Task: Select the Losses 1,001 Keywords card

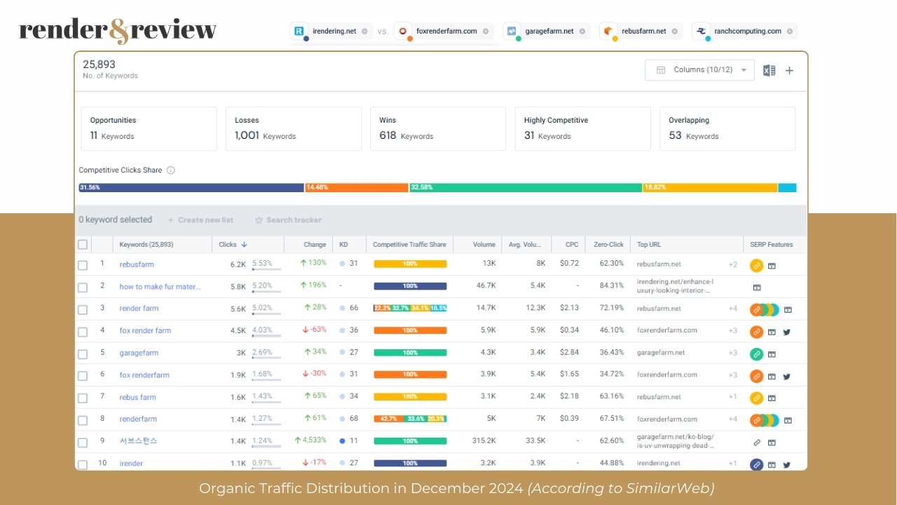Action: [294, 128]
